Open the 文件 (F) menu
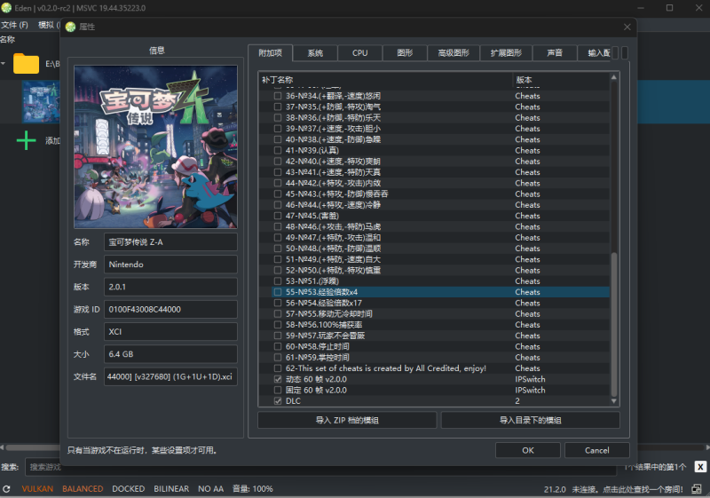This screenshot has height=498, width=710. pyautogui.click(x=14, y=26)
